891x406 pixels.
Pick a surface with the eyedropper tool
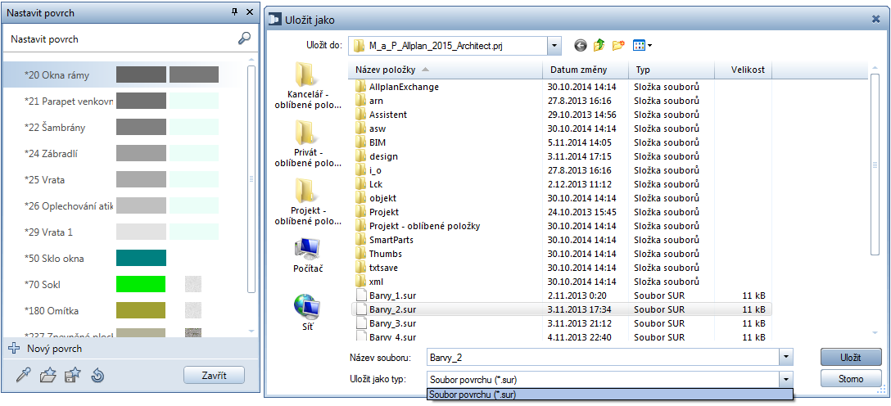23,376
